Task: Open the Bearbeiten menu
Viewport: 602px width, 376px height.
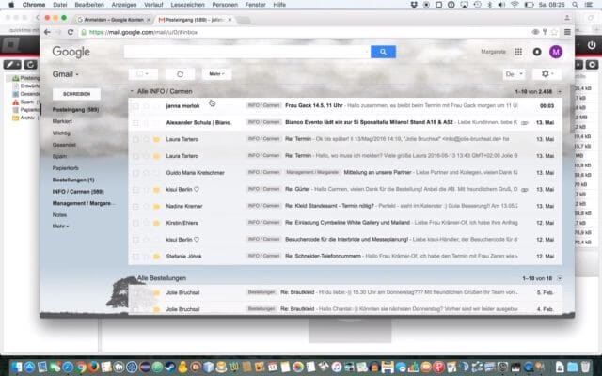Action: tap(89, 5)
